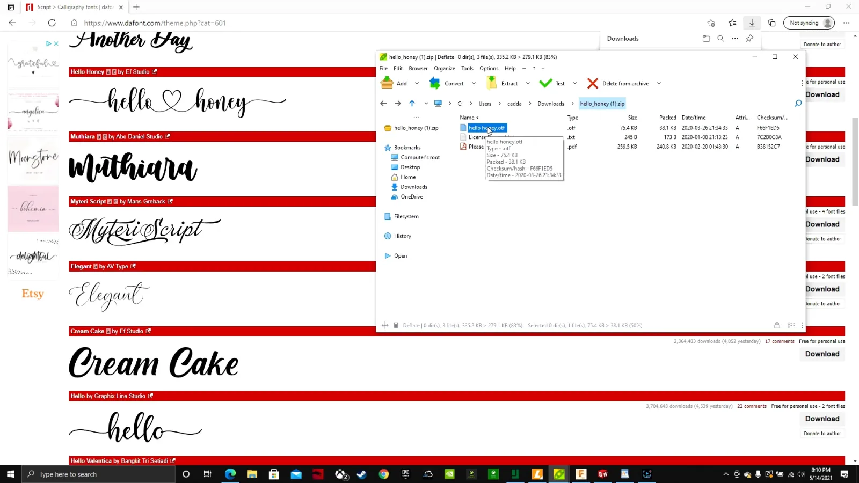
Task: Click Download button for Cream Cake font
Action: (x=822, y=354)
